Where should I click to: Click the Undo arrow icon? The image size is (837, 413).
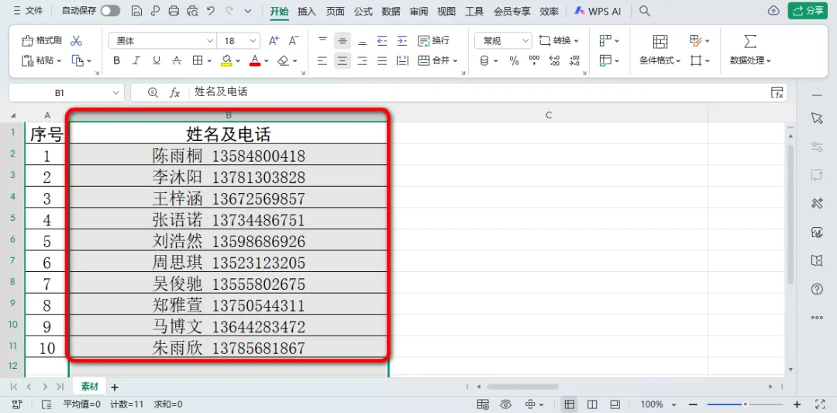click(x=211, y=11)
